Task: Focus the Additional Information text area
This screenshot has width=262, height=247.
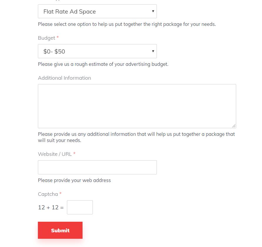Action: pyautogui.click(x=137, y=106)
